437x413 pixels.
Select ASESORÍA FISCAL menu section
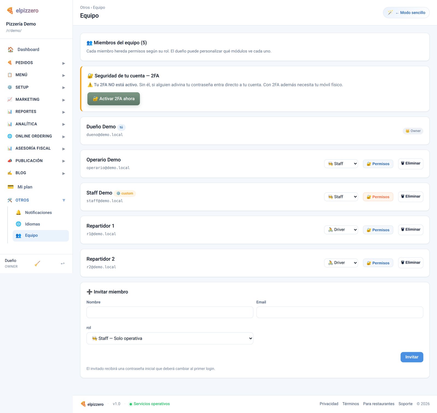(36, 148)
